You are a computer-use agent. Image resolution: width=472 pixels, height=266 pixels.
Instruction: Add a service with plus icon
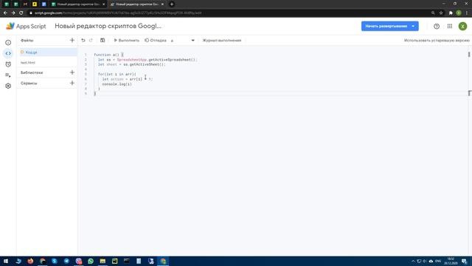click(x=72, y=83)
